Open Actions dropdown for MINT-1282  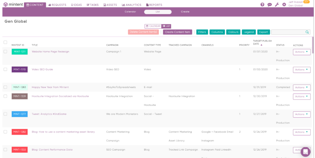(302, 132)
